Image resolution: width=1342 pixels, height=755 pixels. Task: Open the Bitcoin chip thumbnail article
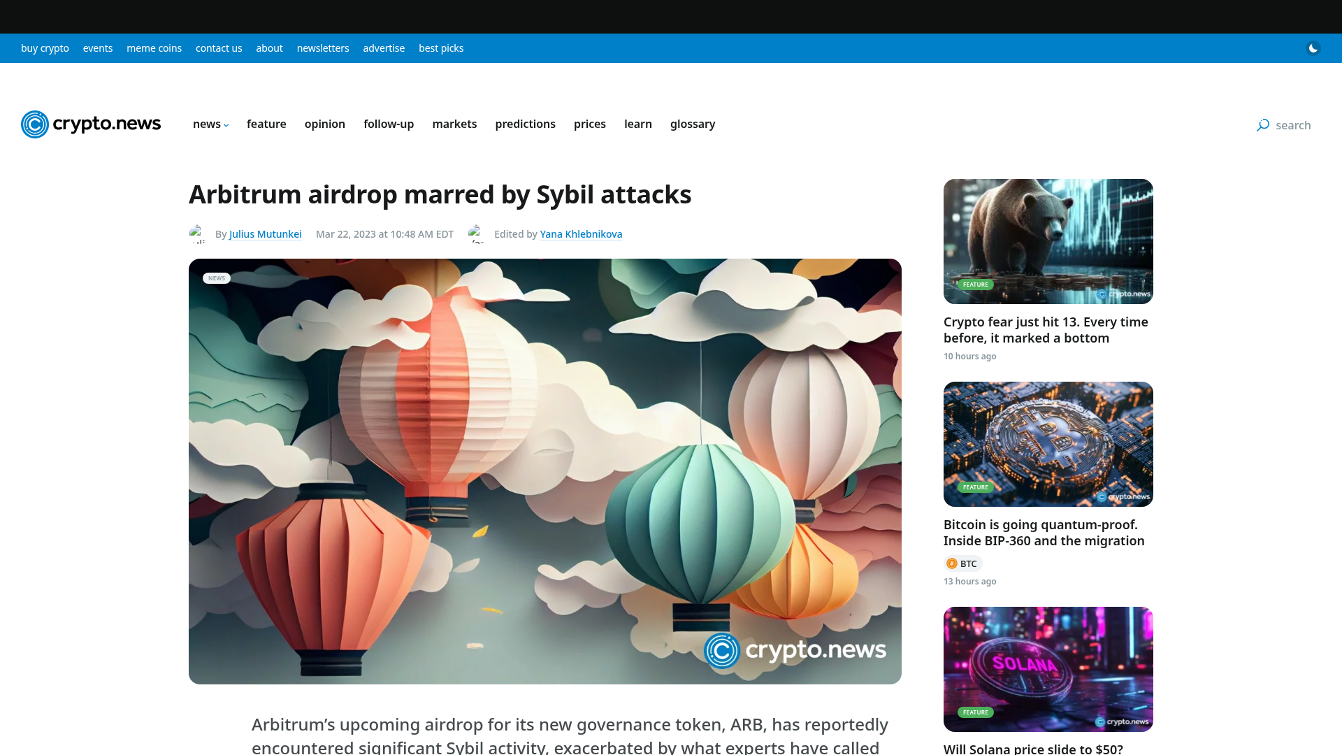click(1048, 444)
